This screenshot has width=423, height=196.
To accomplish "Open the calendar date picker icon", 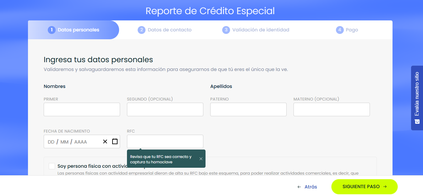I will click(x=114, y=141).
